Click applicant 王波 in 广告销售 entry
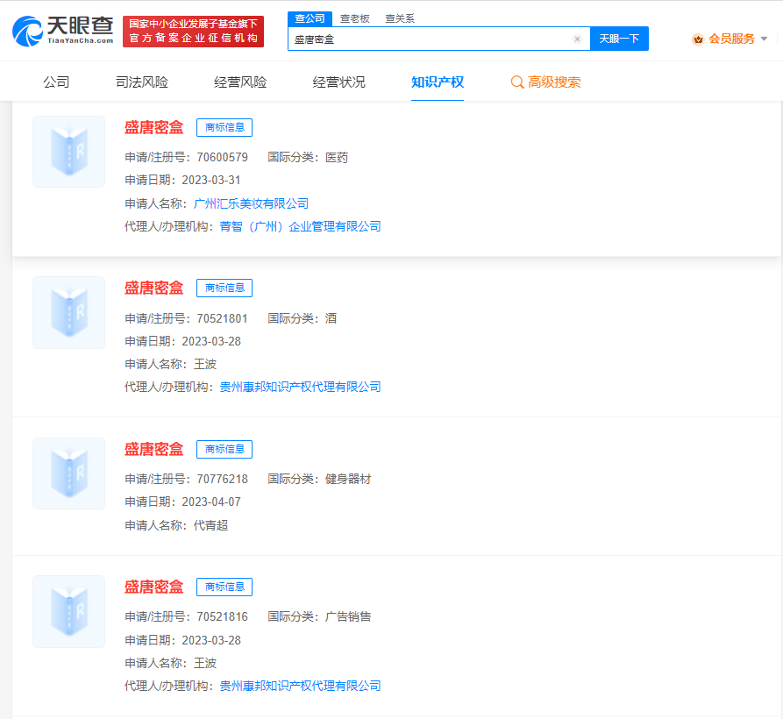 [x=205, y=663]
